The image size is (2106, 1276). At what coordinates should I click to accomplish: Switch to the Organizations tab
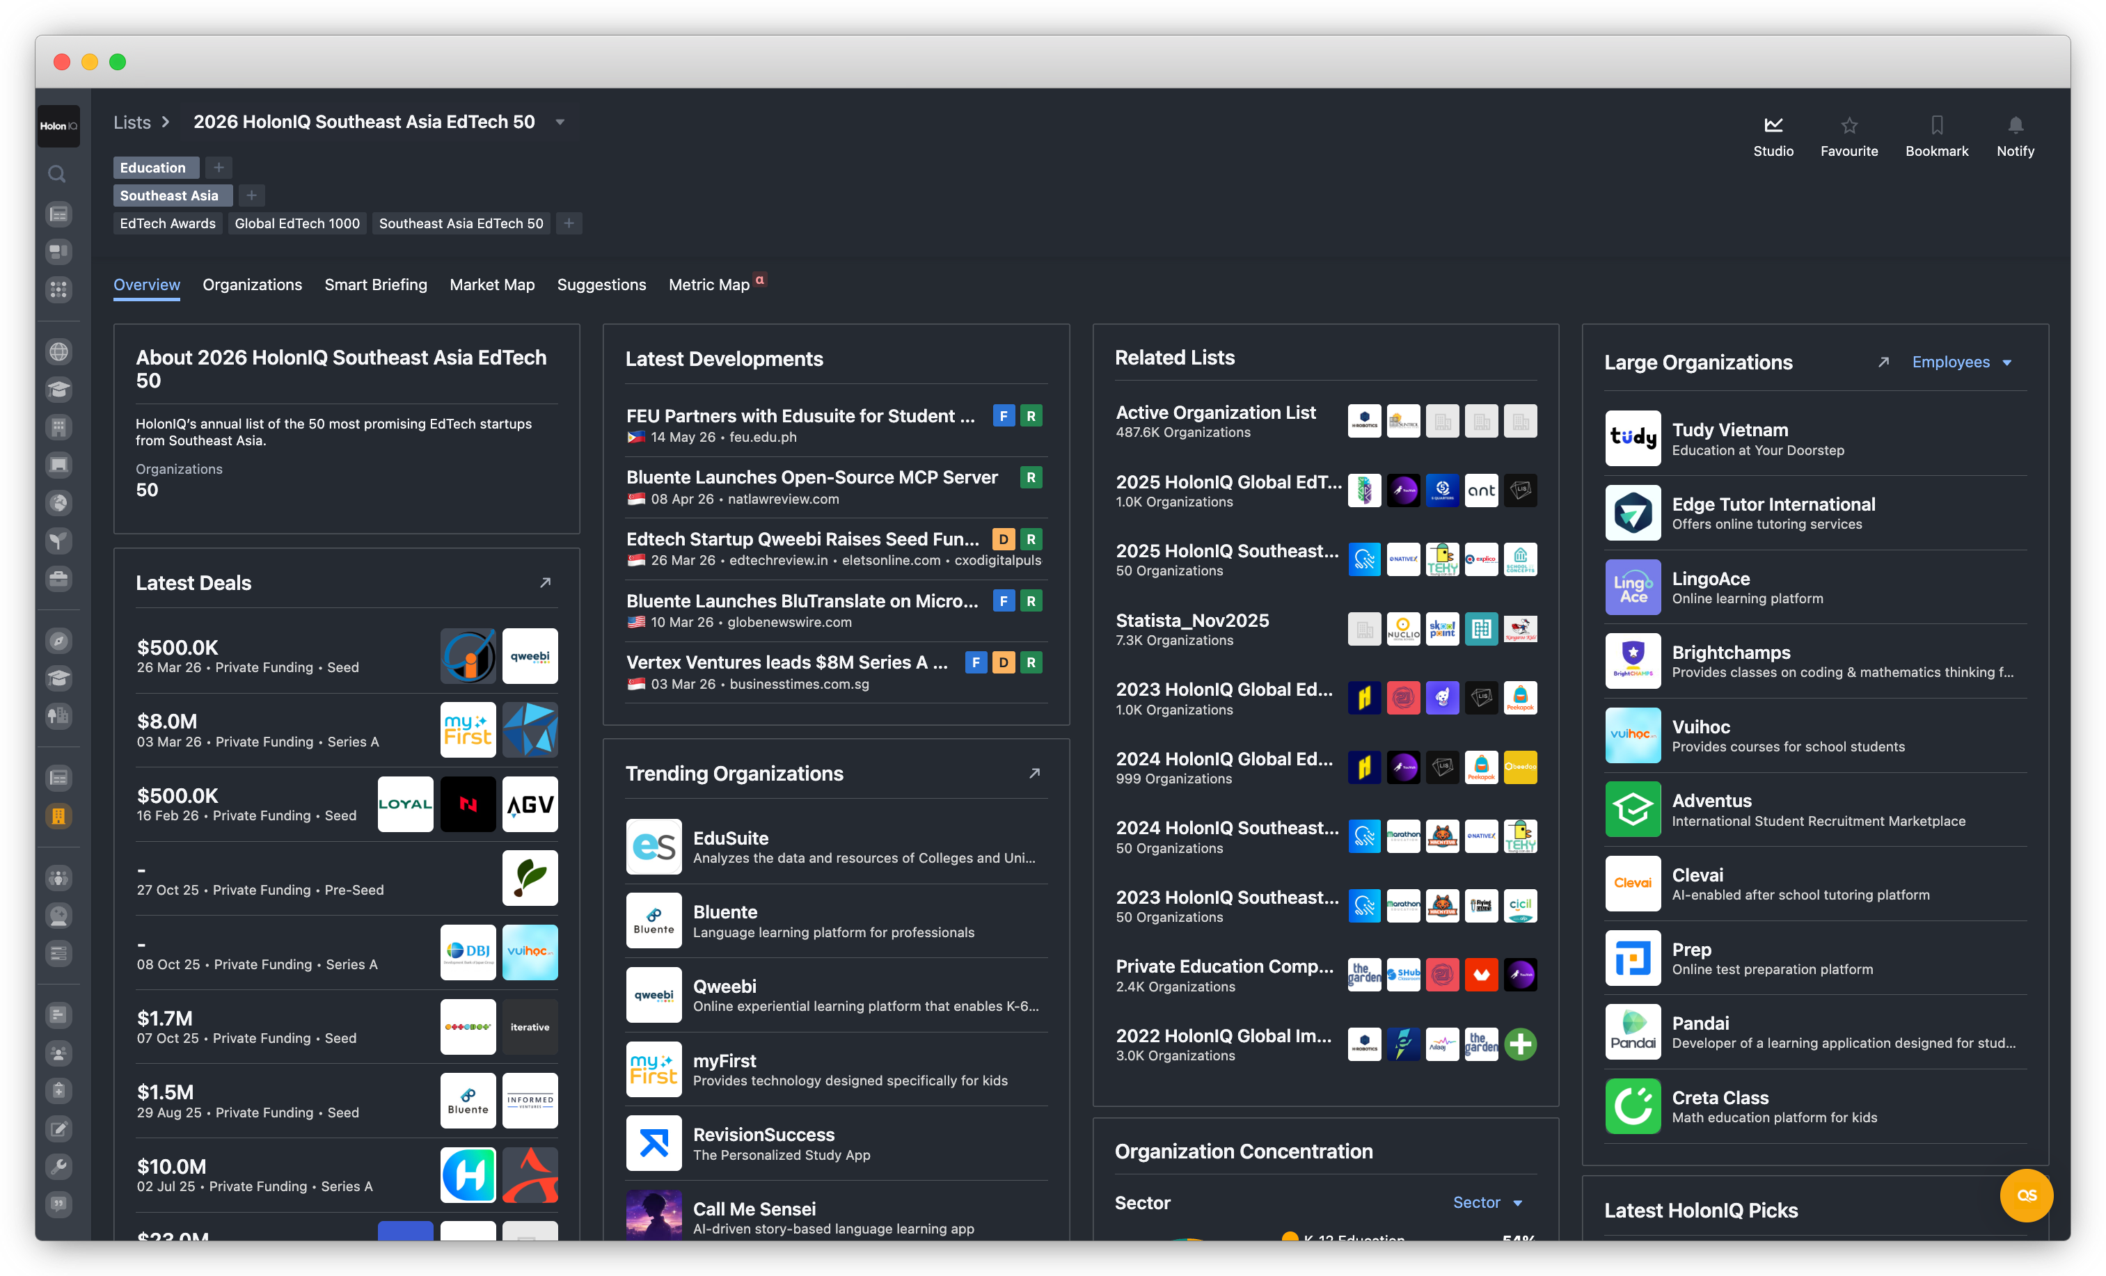click(x=252, y=285)
